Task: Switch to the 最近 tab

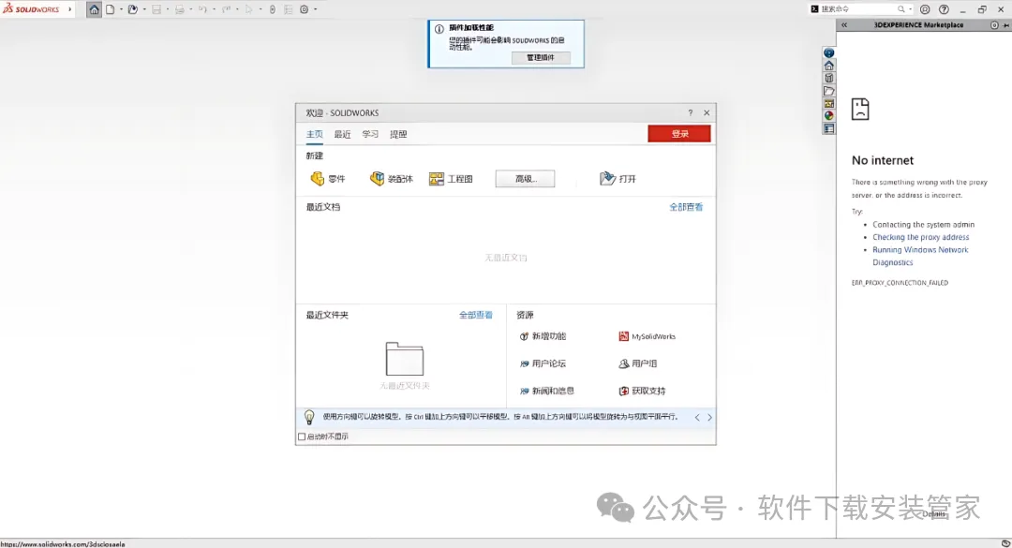Action: point(342,134)
